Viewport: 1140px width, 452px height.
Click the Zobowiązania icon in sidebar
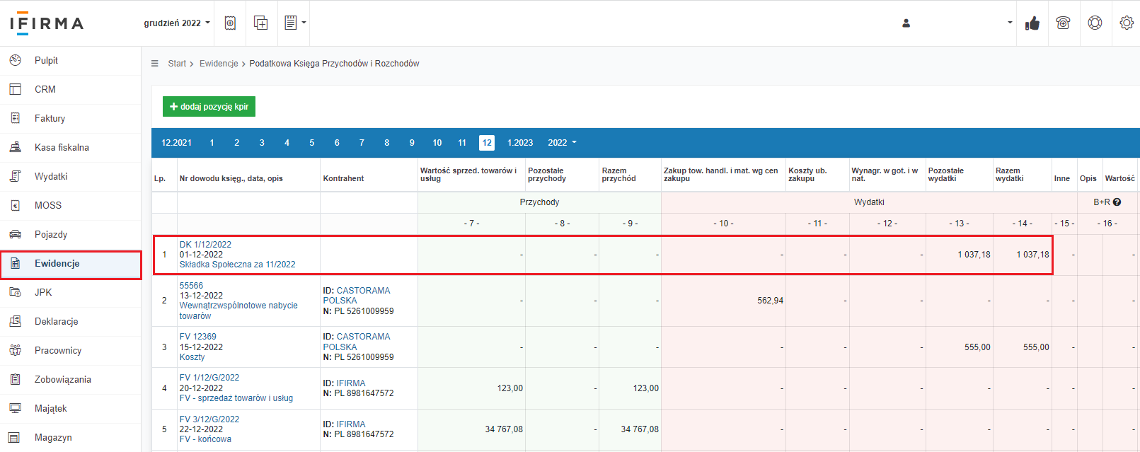coord(15,379)
